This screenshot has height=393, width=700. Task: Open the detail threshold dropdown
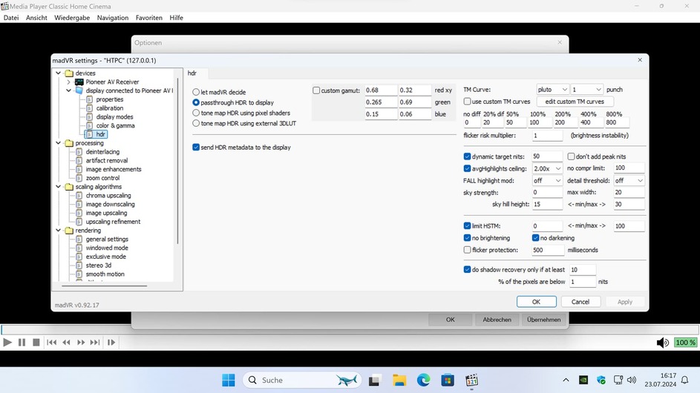(x=629, y=181)
